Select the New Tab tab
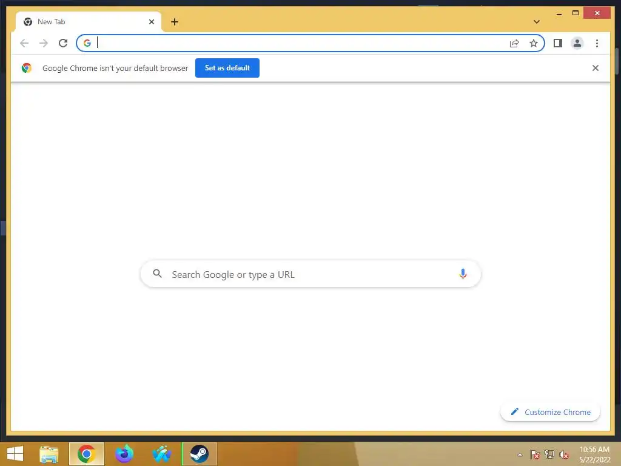This screenshot has width=621, height=466. click(89, 22)
